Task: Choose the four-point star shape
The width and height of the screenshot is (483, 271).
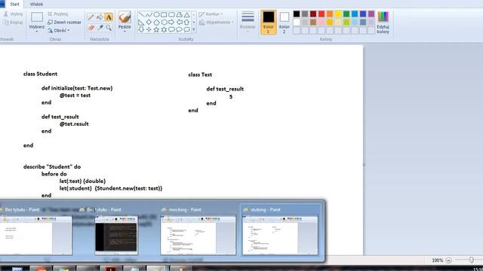Action: (x=149, y=29)
